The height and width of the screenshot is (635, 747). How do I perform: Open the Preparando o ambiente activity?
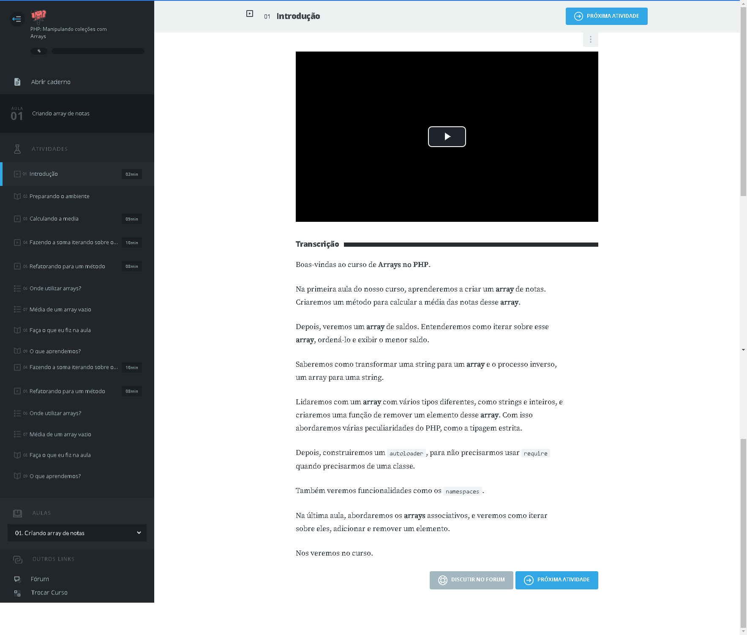(x=59, y=196)
